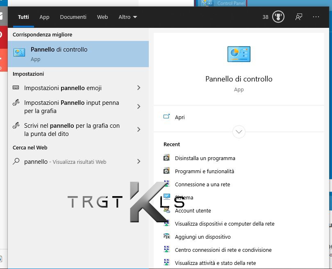Viewport: 332px width, 269px height.
Task: Switch to the Web tab
Action: pyautogui.click(x=102, y=17)
